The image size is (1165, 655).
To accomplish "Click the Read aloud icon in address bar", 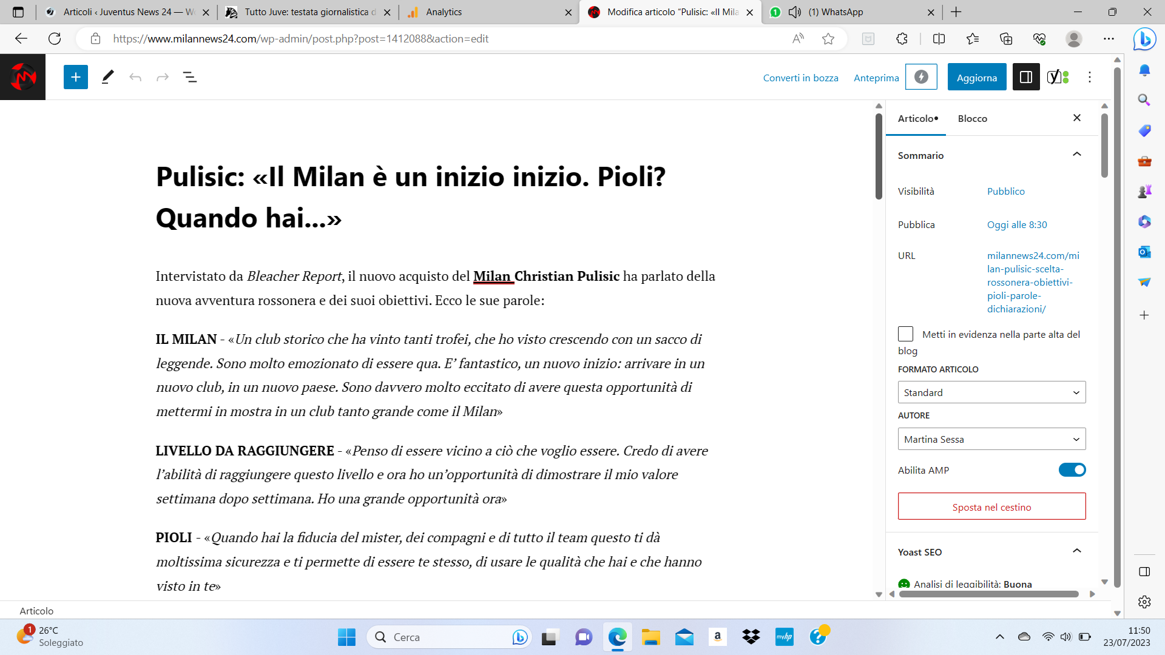I will tap(798, 39).
